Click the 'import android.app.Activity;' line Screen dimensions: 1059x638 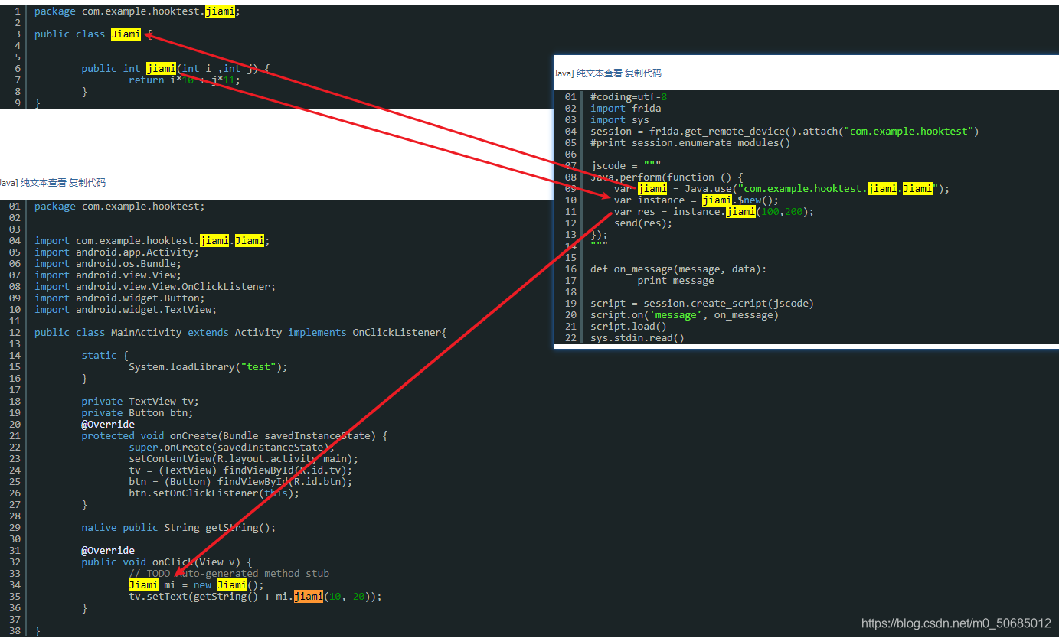tap(116, 252)
